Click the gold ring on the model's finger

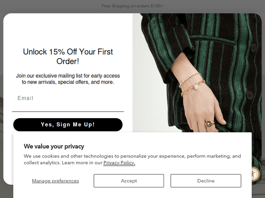pos(209,123)
